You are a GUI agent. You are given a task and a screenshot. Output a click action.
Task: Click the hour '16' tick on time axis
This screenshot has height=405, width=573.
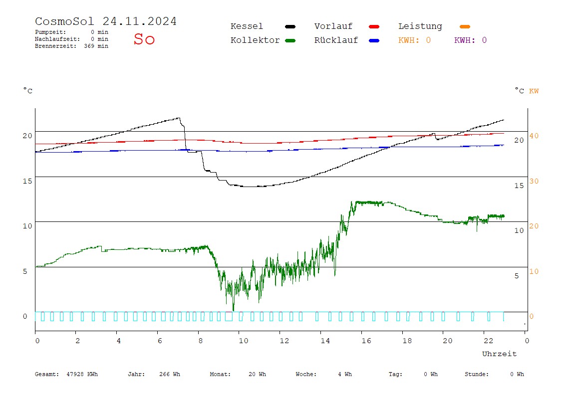(366, 341)
